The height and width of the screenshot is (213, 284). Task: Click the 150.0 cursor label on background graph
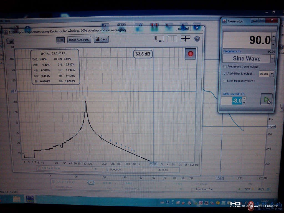pyautogui.click(x=220, y=178)
